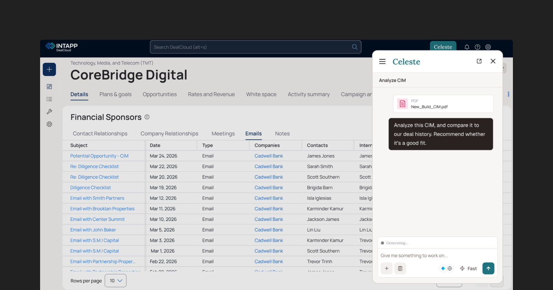Open Email with Partnership Proper... link

point(103,262)
